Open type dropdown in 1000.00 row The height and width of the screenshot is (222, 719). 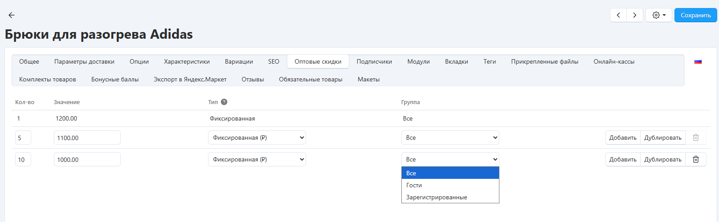tap(257, 159)
